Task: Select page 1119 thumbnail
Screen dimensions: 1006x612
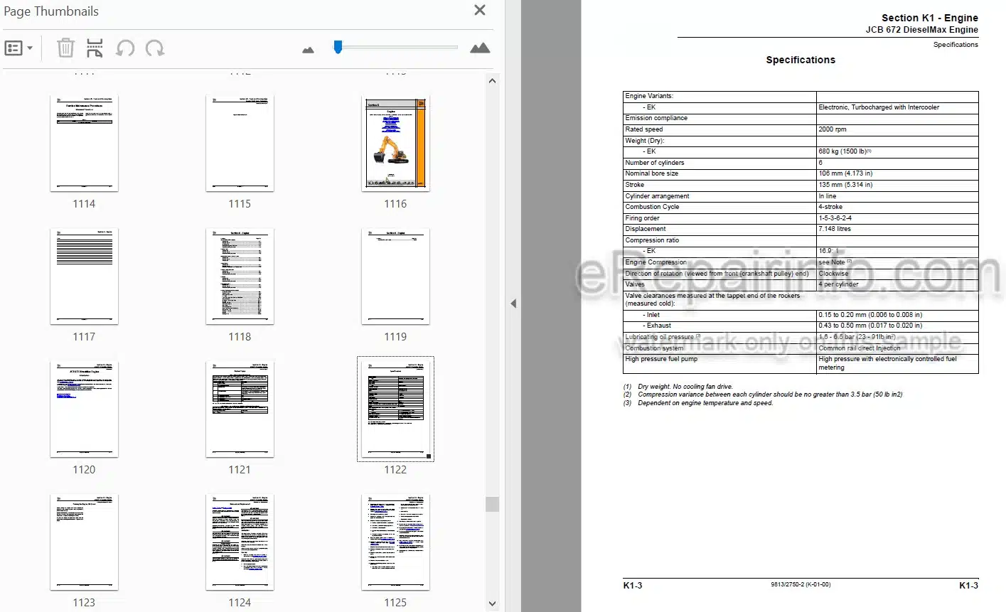Action: click(x=395, y=276)
